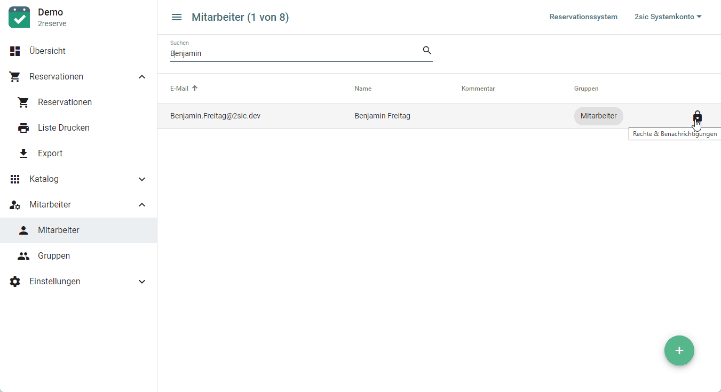Open the Gruppen sidebar item

(54, 256)
